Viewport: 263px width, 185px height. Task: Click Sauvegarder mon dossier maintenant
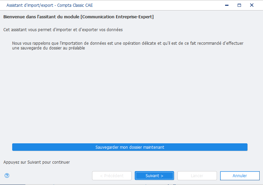coord(130,147)
